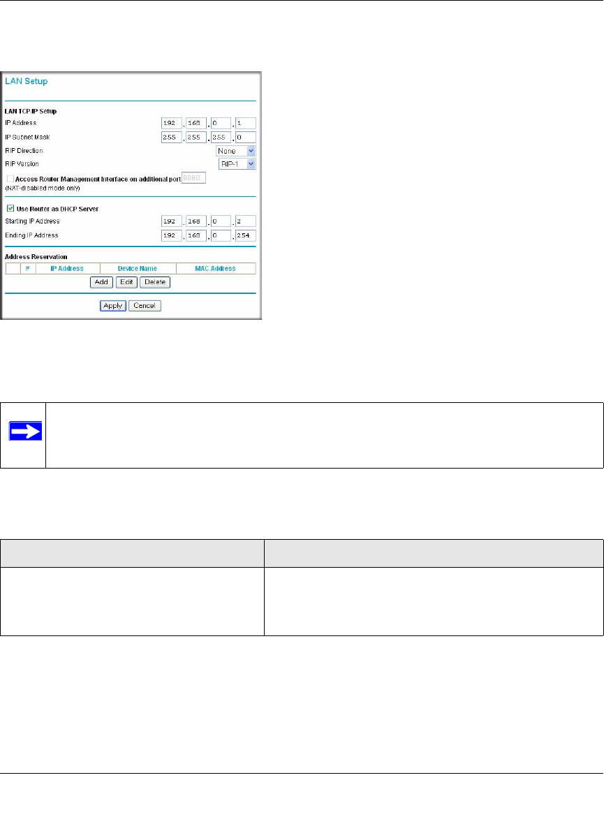The width and height of the screenshot is (604, 817).
Task: Open the RIP Direction dropdown
Action: point(235,151)
